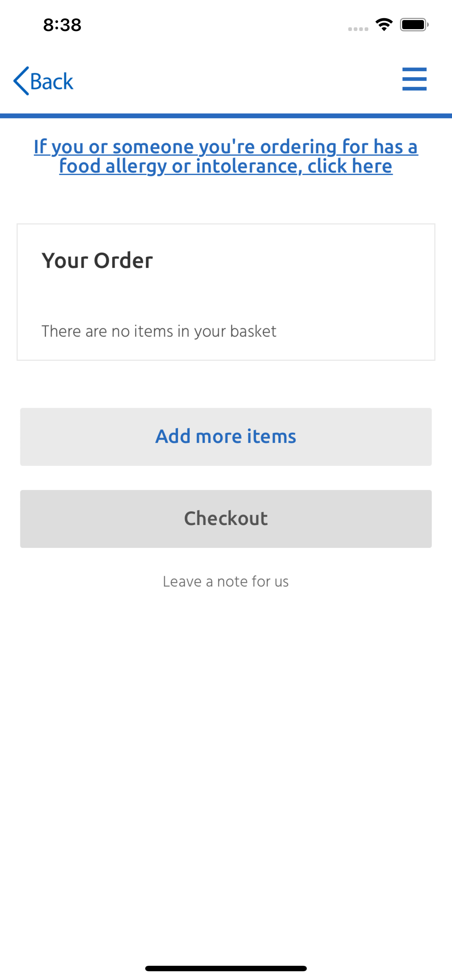Image resolution: width=452 pixels, height=980 pixels.
Task: Tap the battery indicator icon
Action: (414, 25)
